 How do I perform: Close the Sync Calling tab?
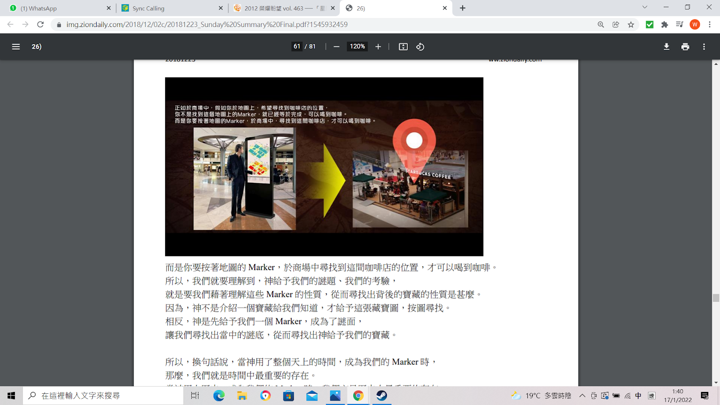click(220, 8)
